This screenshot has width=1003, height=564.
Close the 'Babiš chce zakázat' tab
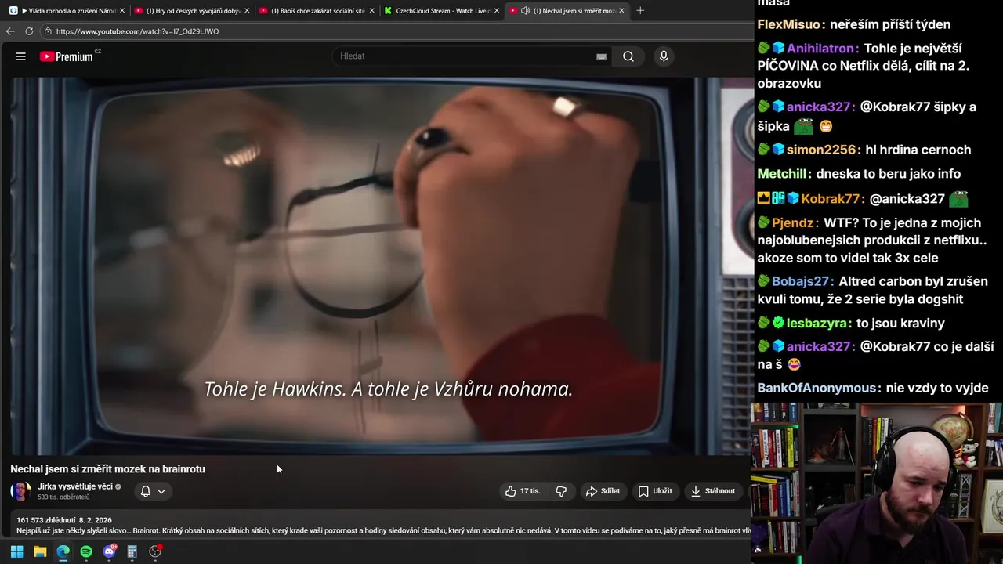(371, 11)
